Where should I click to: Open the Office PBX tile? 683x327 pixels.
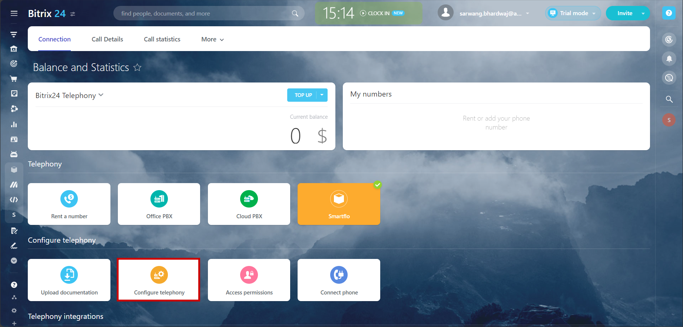[x=159, y=204]
